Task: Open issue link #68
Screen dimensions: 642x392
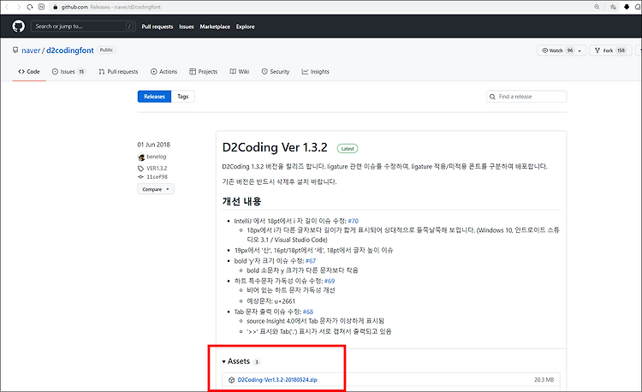Action: point(308,312)
